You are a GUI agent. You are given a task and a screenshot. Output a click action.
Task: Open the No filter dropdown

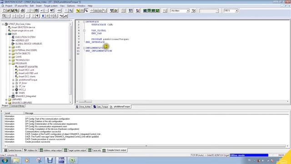[x=188, y=11]
